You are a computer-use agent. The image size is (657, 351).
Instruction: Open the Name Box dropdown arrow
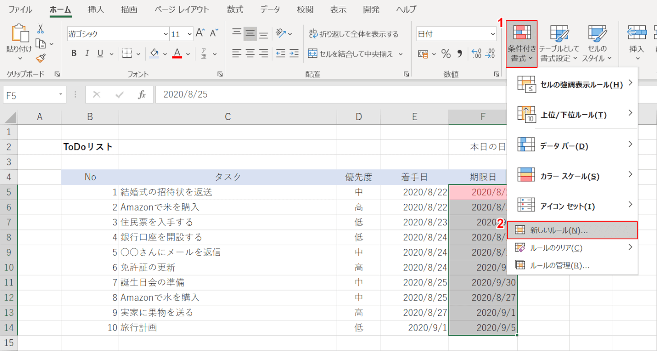pyautogui.click(x=61, y=95)
